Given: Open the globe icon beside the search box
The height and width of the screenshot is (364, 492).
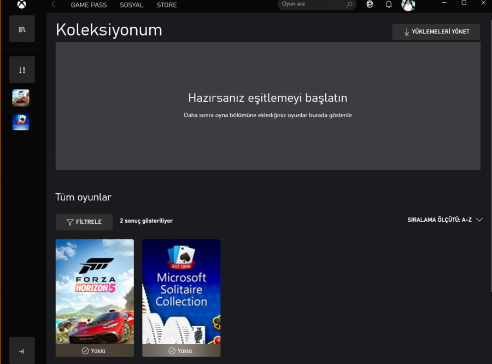Looking at the screenshot, I should tap(370, 4).
